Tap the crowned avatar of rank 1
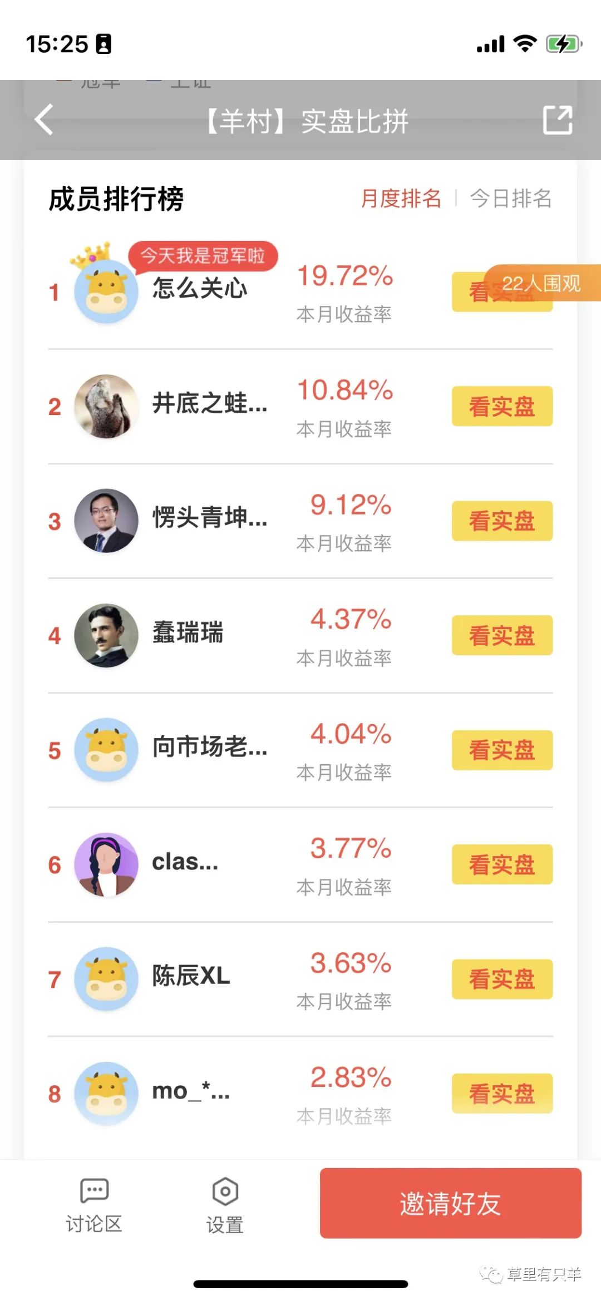The image size is (601, 1301). 106,290
